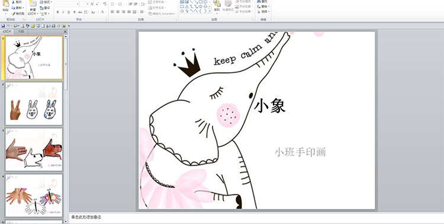Align text right in paragraph group
The width and height of the screenshot is (444, 224).
click(124, 12)
